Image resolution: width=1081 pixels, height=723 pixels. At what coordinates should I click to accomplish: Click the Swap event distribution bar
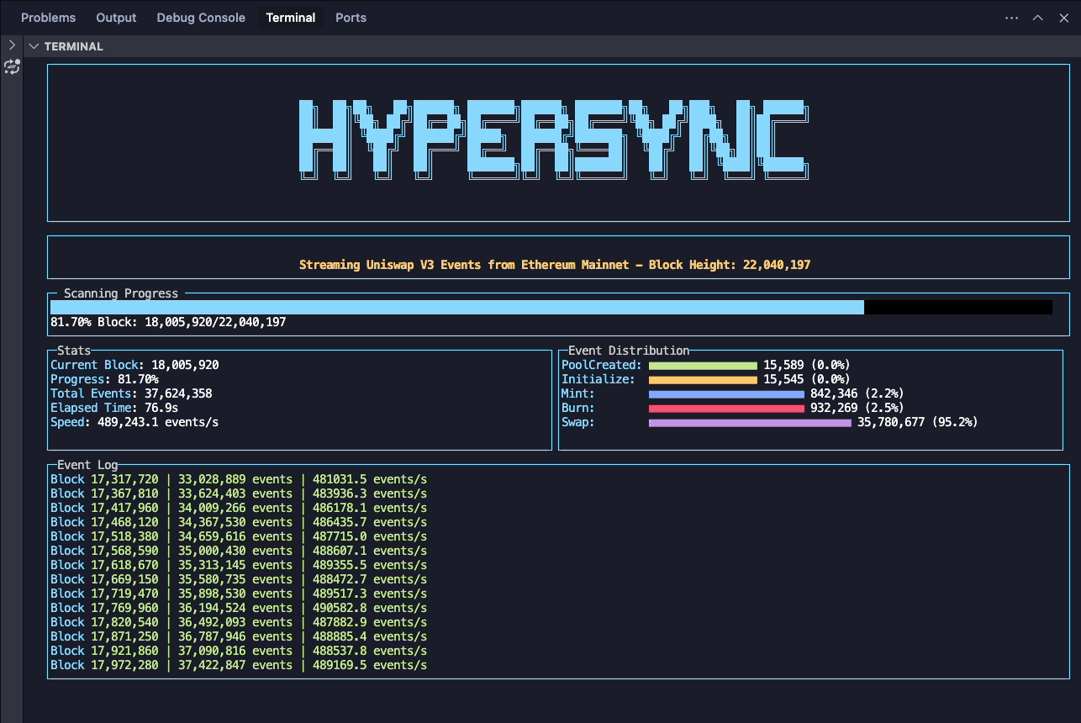pyautogui.click(x=748, y=422)
